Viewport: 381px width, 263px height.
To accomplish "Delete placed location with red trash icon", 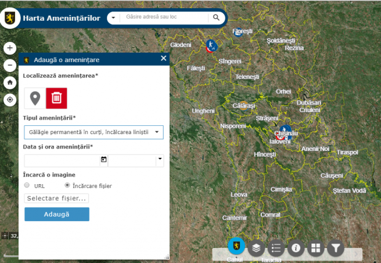I will click(56, 98).
